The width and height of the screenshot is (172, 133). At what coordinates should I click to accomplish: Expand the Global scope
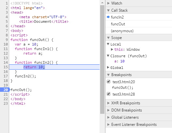point(108,67)
